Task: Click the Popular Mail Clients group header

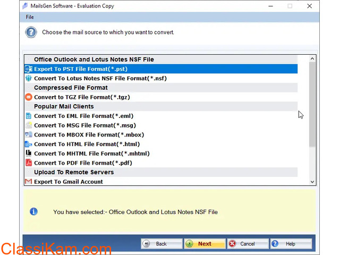Action: tap(161, 106)
